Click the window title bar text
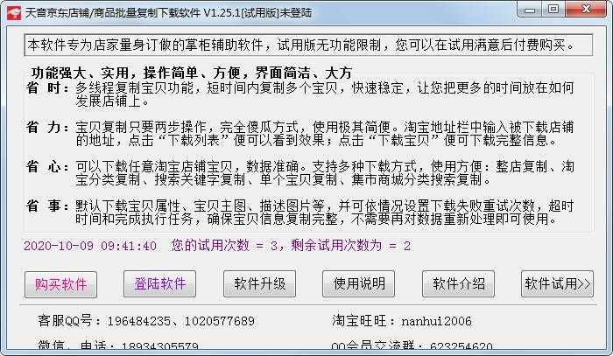This screenshot has height=356, width=613. (168, 13)
